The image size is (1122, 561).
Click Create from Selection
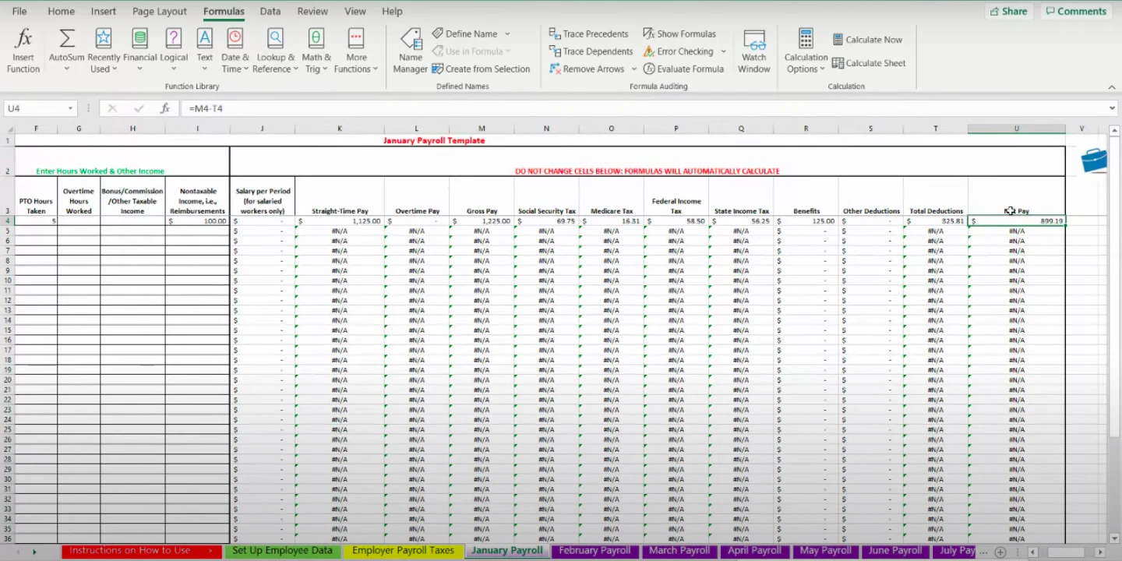point(481,69)
